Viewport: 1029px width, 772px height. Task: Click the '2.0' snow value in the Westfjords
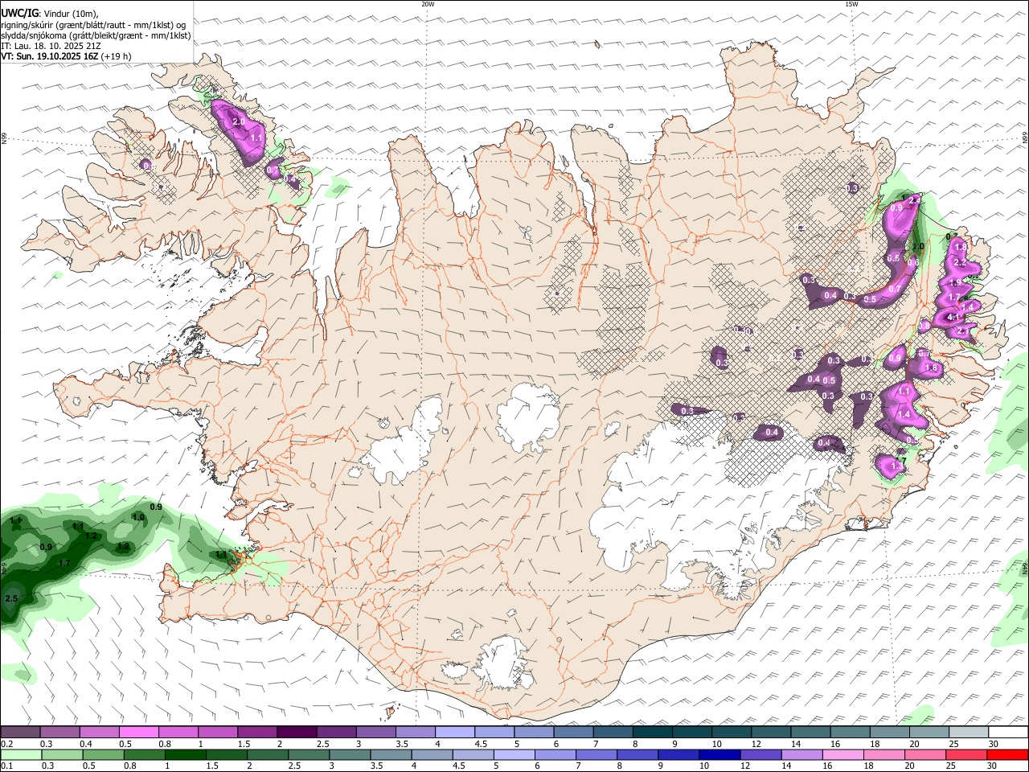(238, 121)
